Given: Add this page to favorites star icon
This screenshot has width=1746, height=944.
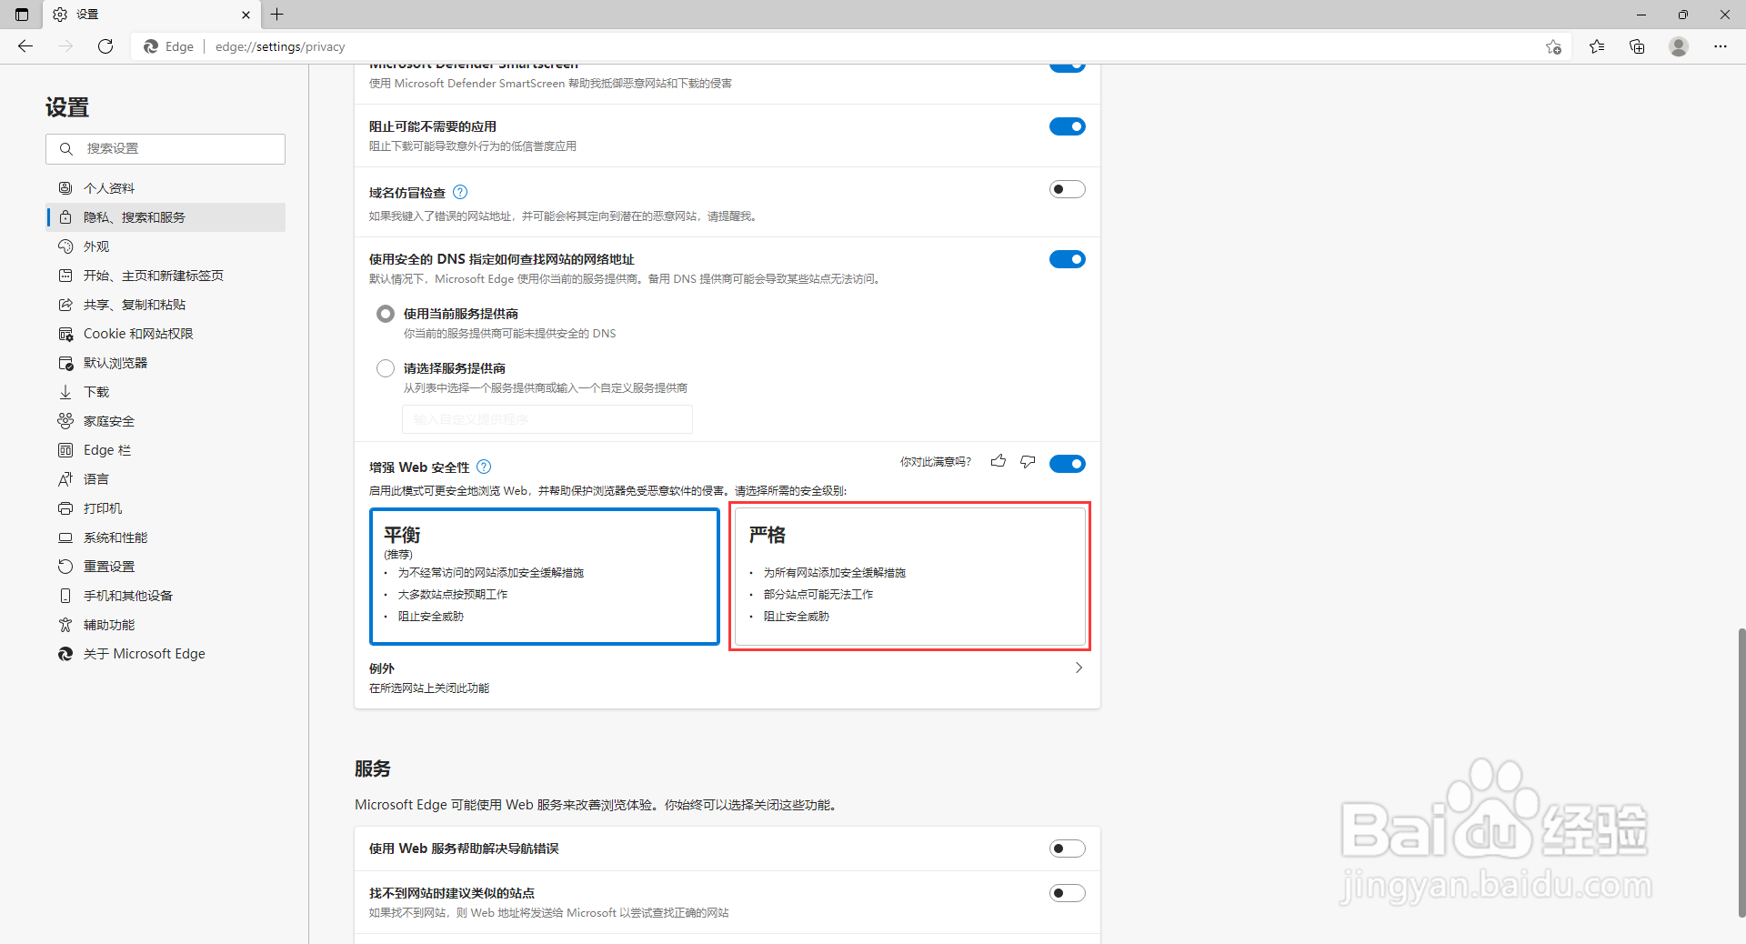Looking at the screenshot, I should click(x=1553, y=47).
